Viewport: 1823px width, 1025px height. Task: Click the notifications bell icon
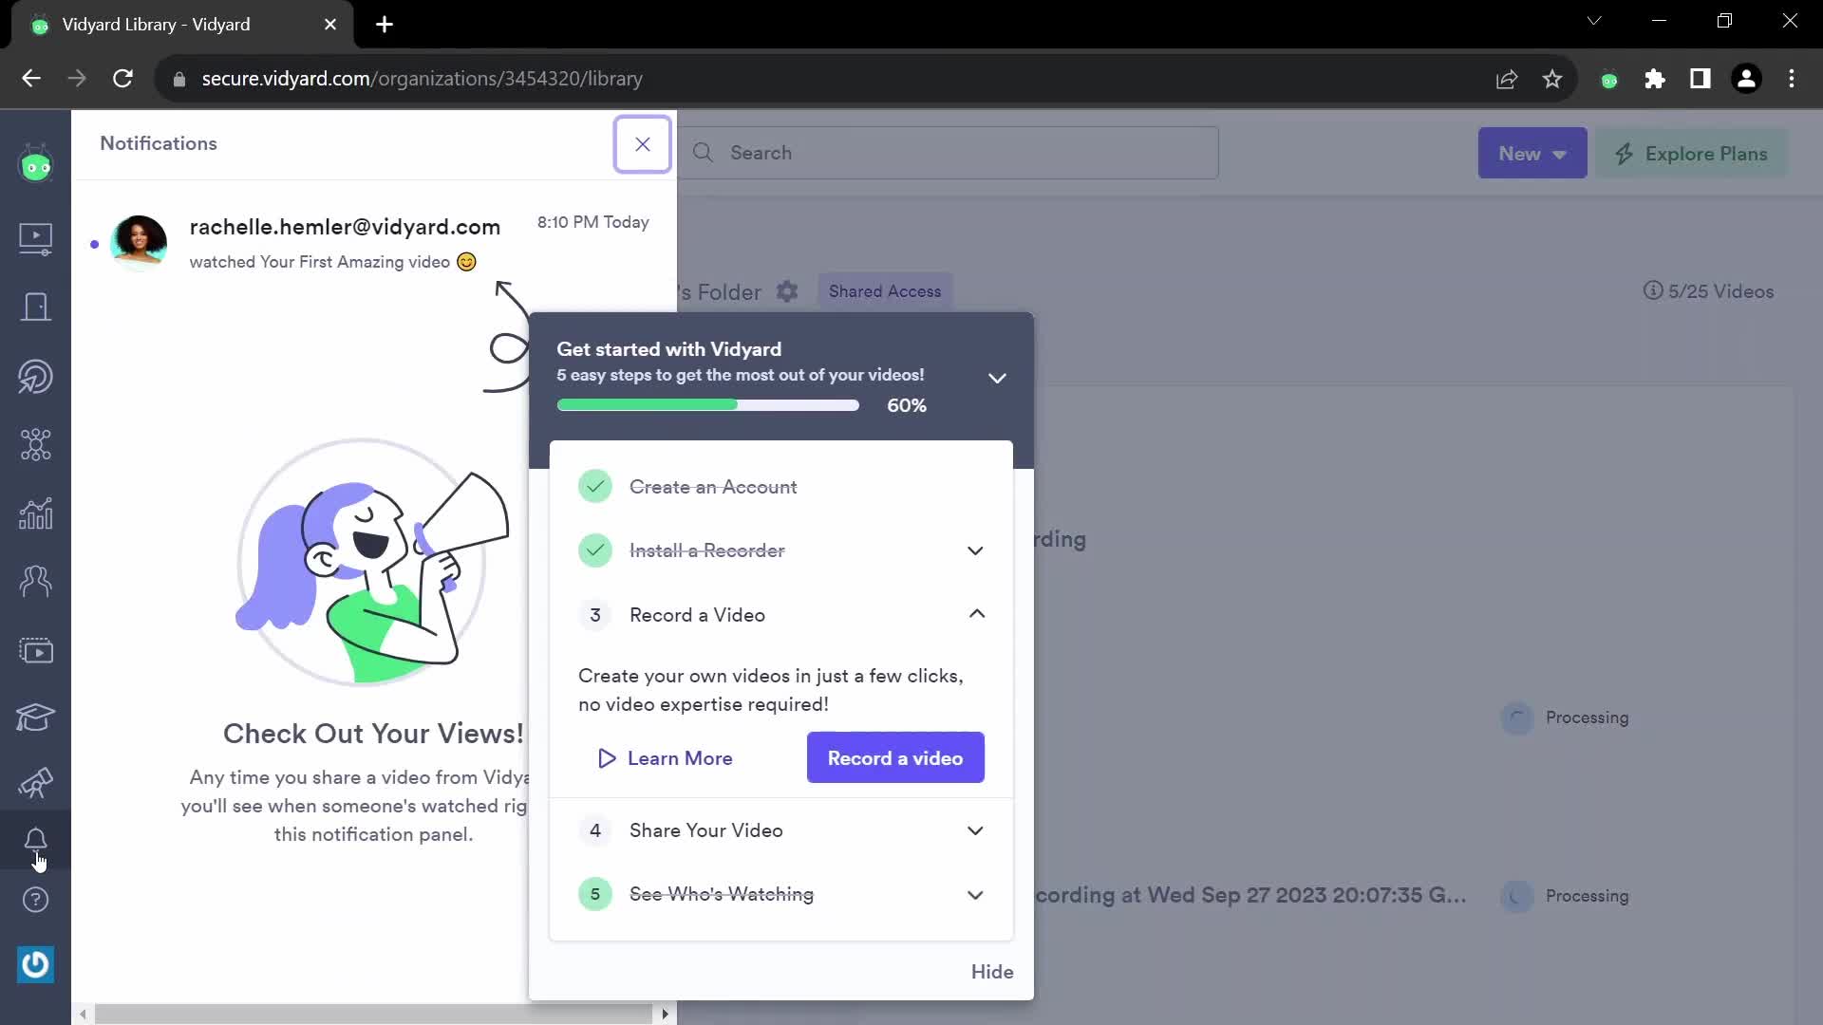[35, 839]
